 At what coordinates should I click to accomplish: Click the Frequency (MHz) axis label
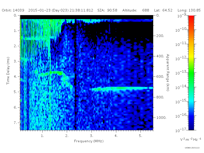(89, 141)
